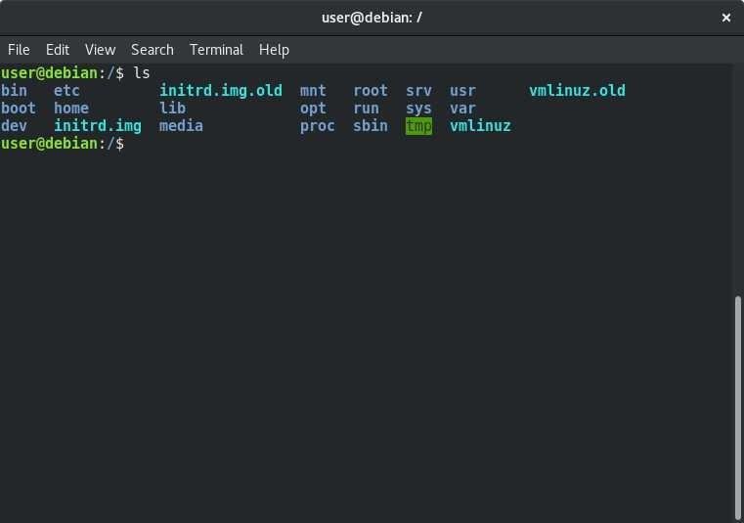Click the 'mnt' directory name
The height and width of the screenshot is (523, 744).
click(x=313, y=91)
